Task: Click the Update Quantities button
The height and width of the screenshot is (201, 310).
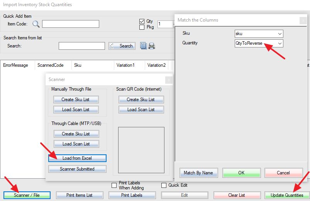Action: tap(287, 195)
